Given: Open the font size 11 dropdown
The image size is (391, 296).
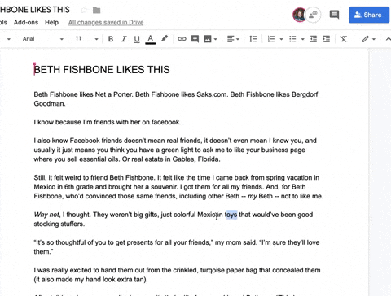Looking at the screenshot, I should click(86, 39).
